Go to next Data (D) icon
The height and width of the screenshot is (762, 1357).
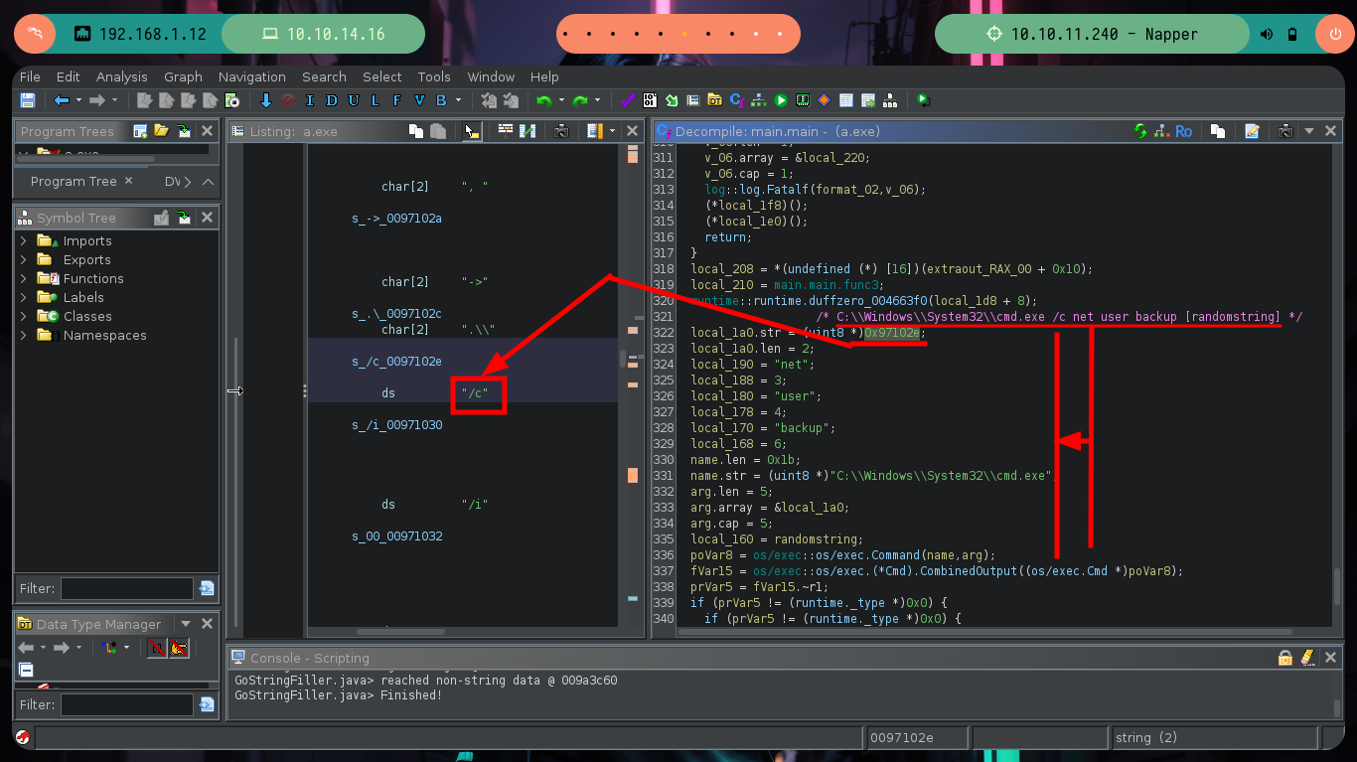click(x=331, y=100)
